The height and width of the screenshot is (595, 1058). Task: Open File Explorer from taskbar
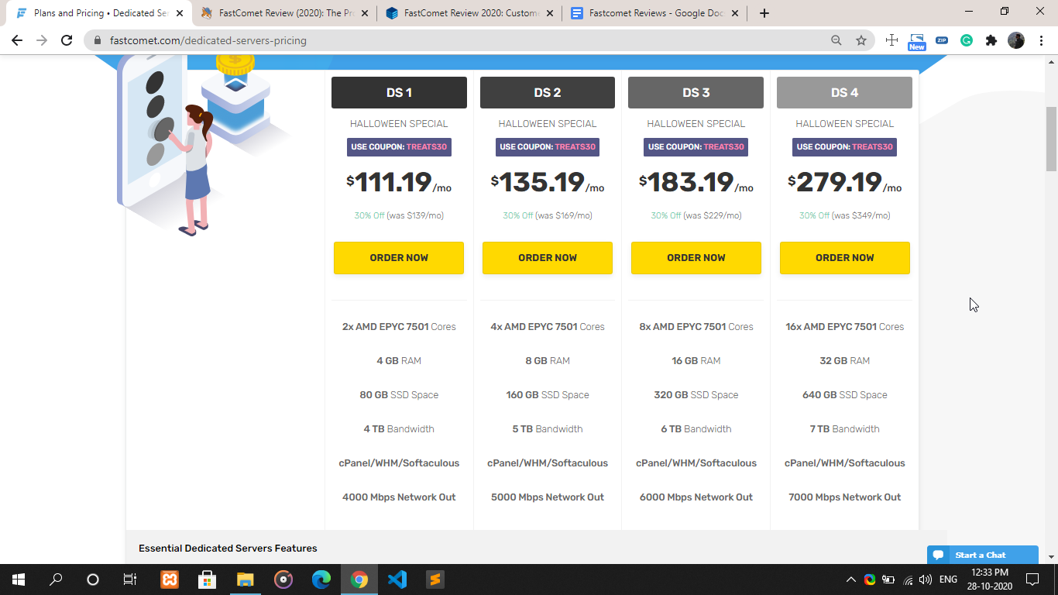point(246,580)
